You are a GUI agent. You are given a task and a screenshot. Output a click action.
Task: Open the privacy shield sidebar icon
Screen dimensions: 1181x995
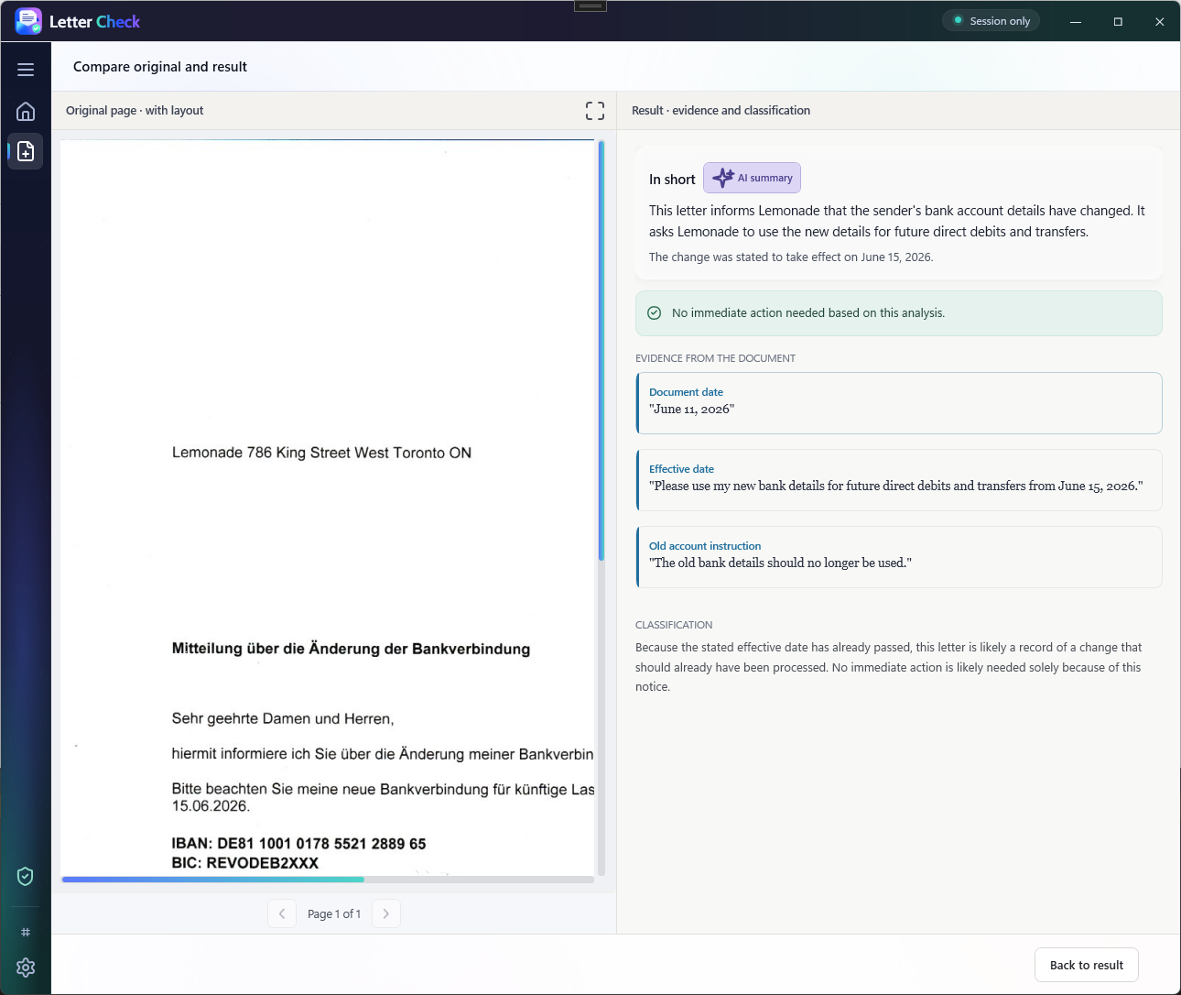pos(26,877)
